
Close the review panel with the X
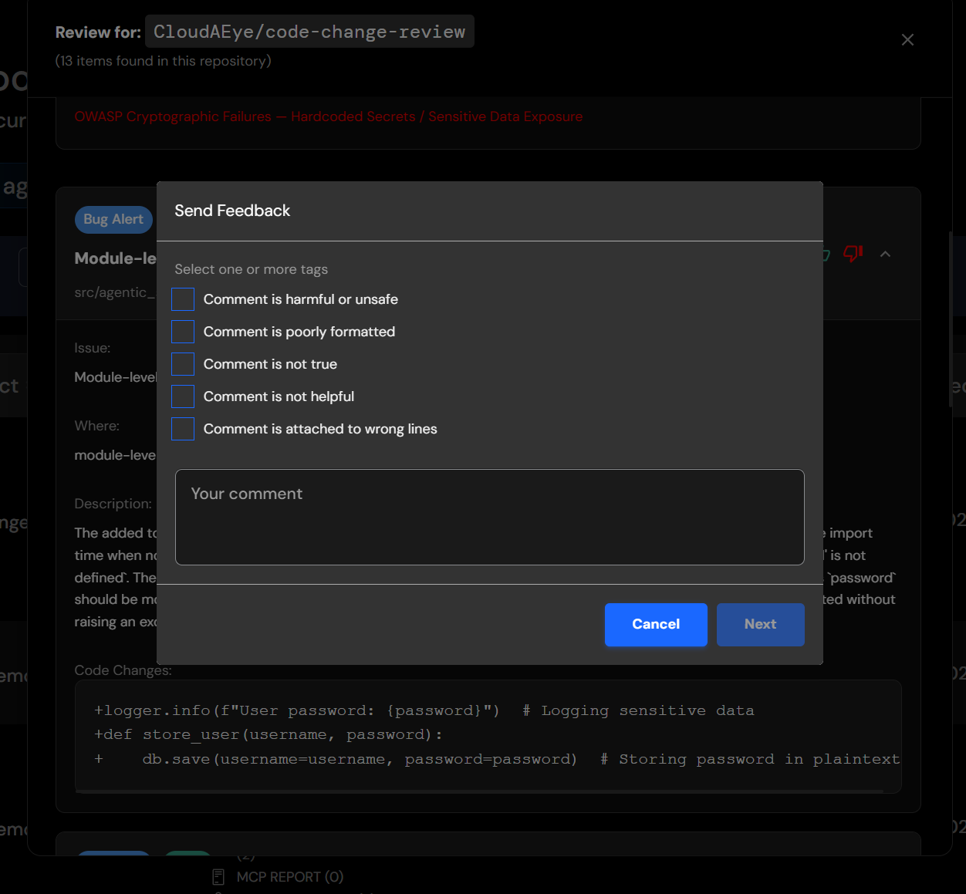(907, 39)
